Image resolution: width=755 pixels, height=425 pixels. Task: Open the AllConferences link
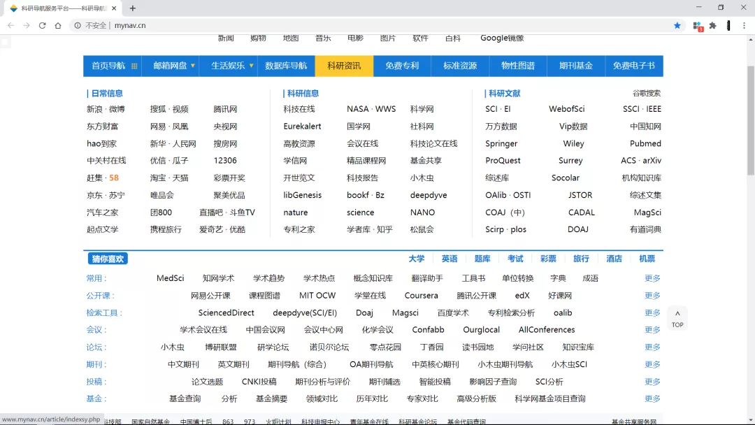[547, 330]
